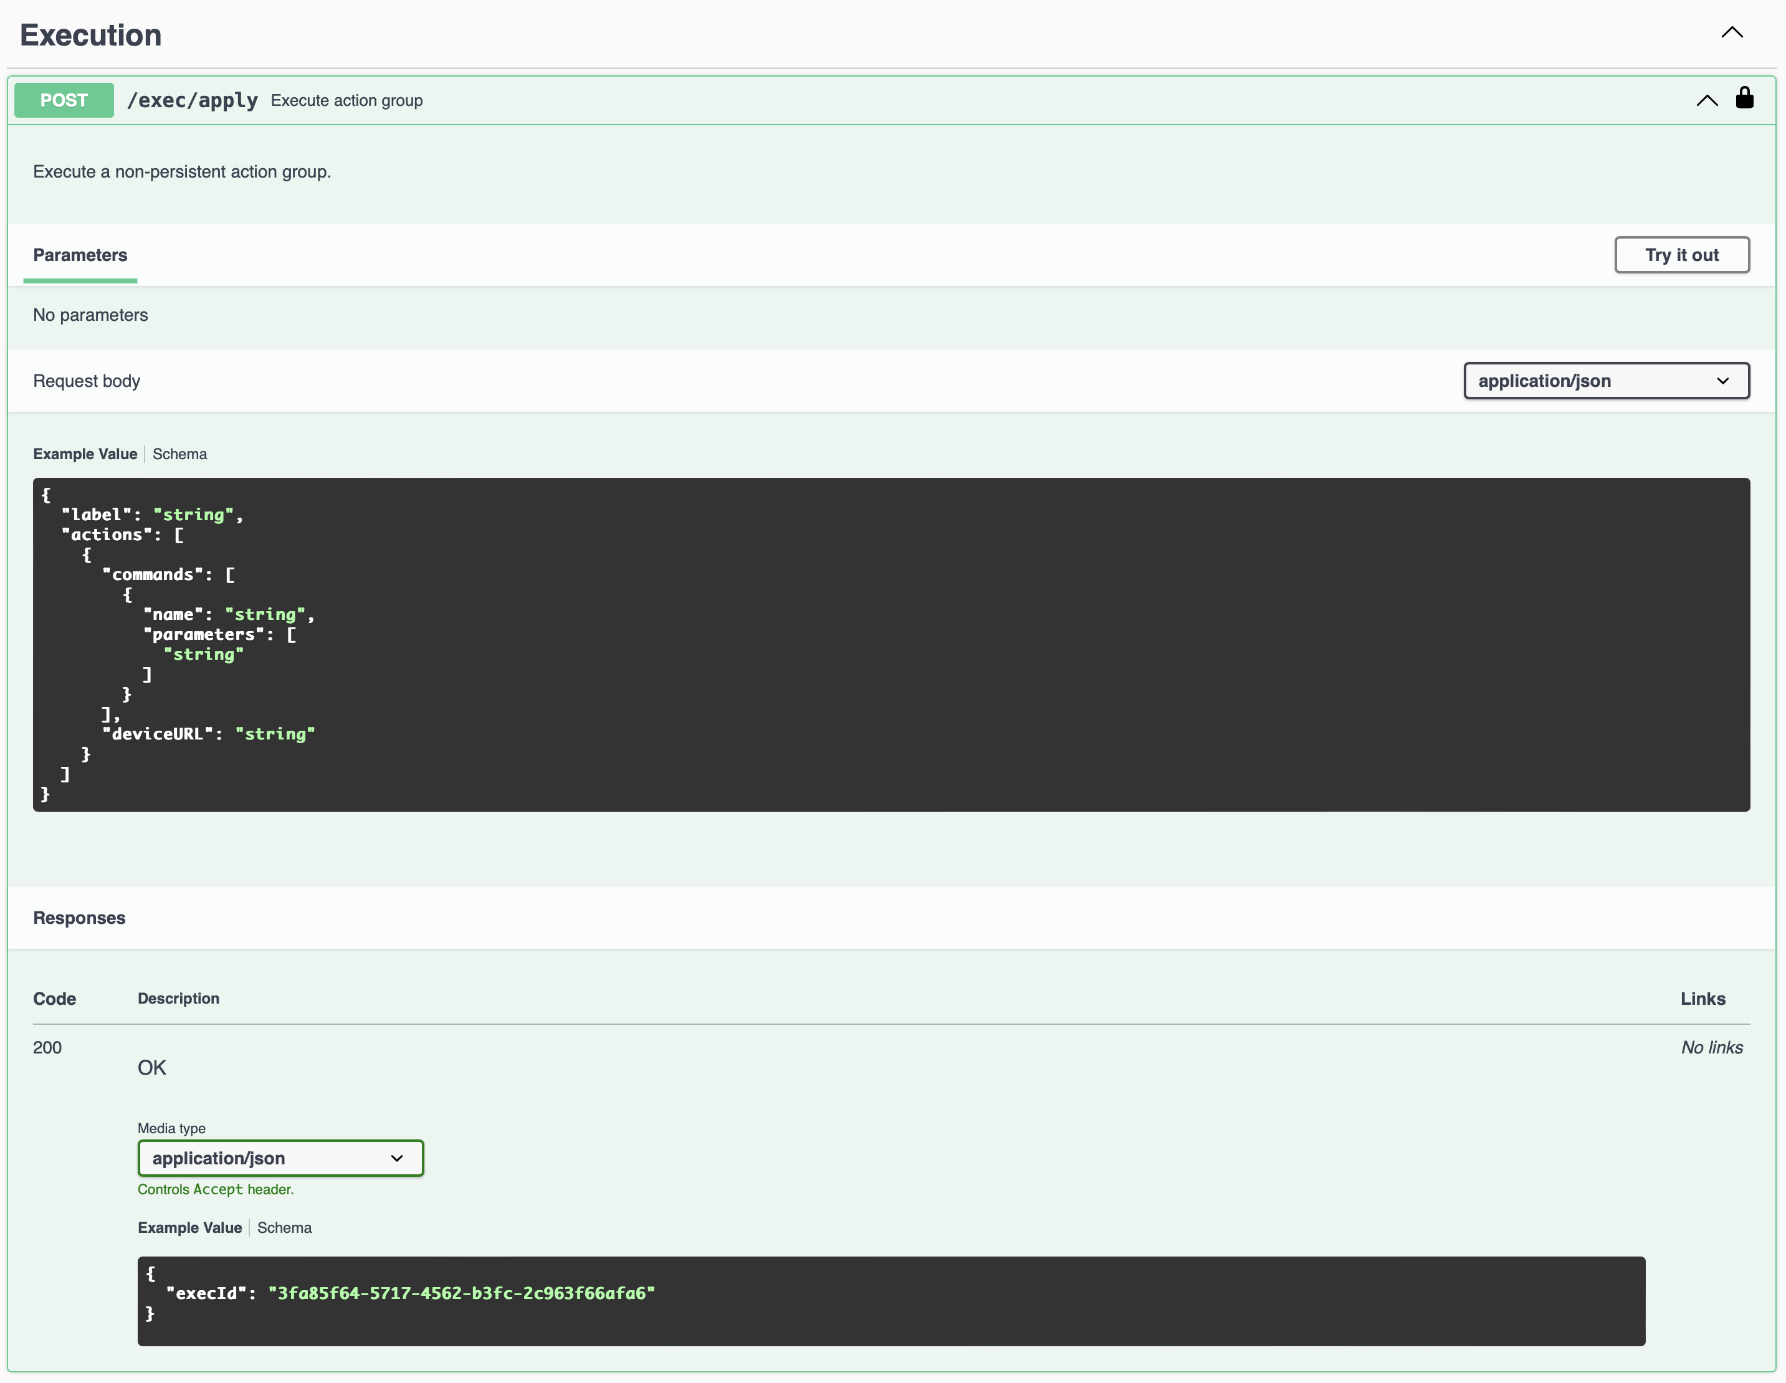Click the execId response example code block
The image size is (1786, 1383).
click(891, 1300)
